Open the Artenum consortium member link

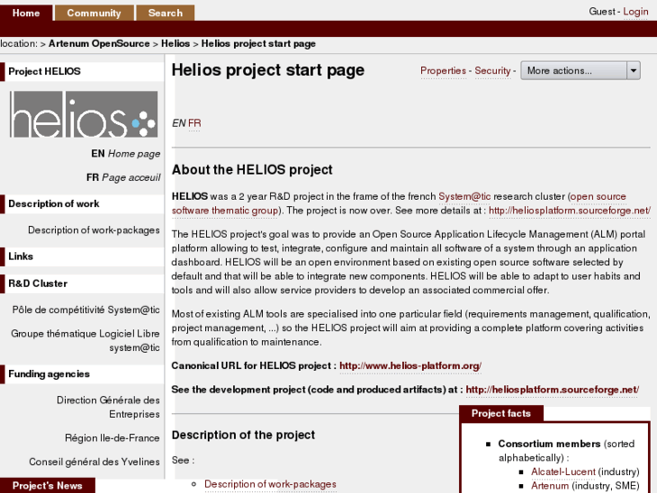click(x=549, y=486)
